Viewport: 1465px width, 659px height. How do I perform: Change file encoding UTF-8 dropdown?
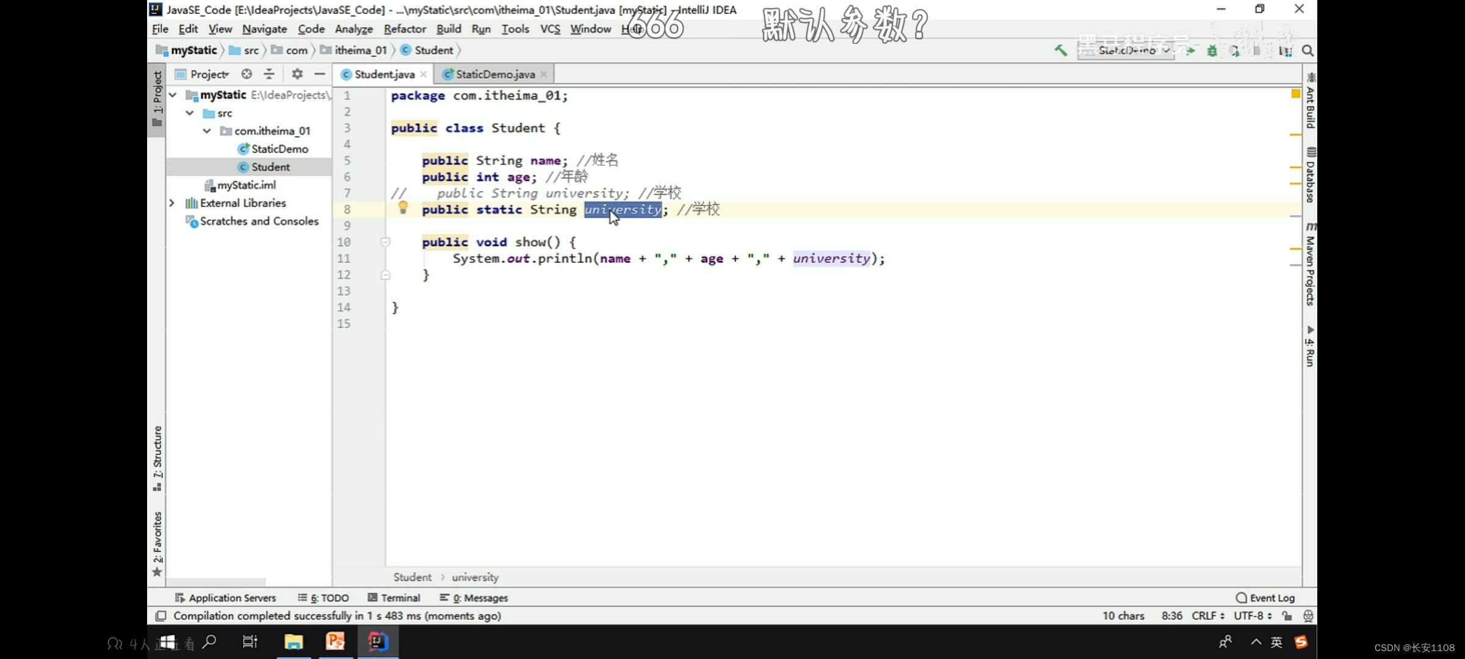[x=1253, y=616]
